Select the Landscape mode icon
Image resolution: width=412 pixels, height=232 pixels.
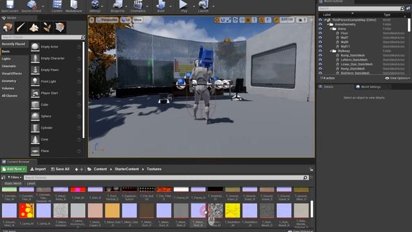[x=34, y=27]
